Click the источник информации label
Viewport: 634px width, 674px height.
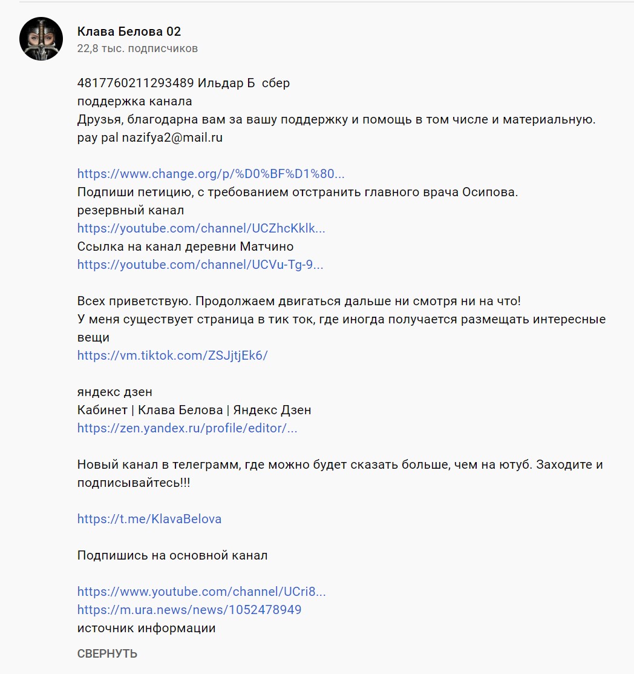[x=146, y=628]
